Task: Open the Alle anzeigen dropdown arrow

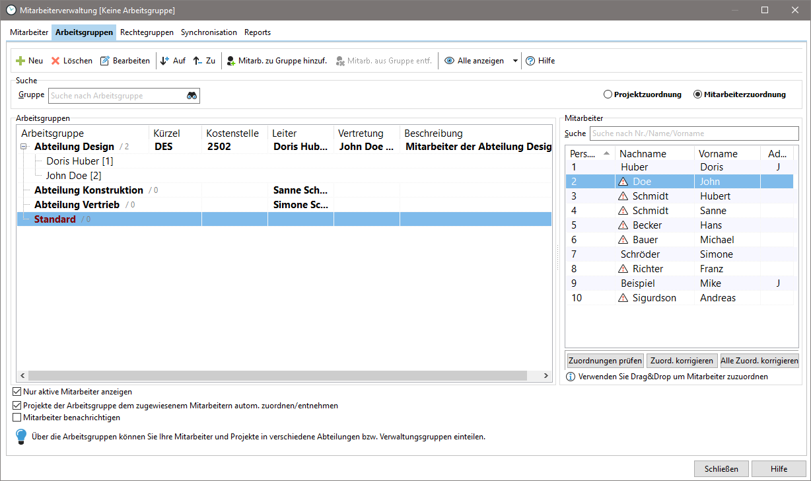Action: (x=515, y=61)
